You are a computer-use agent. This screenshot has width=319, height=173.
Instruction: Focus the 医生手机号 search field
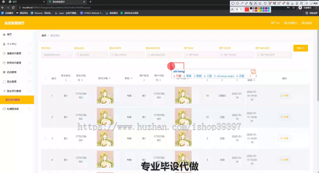pyautogui.click(x=127, y=55)
